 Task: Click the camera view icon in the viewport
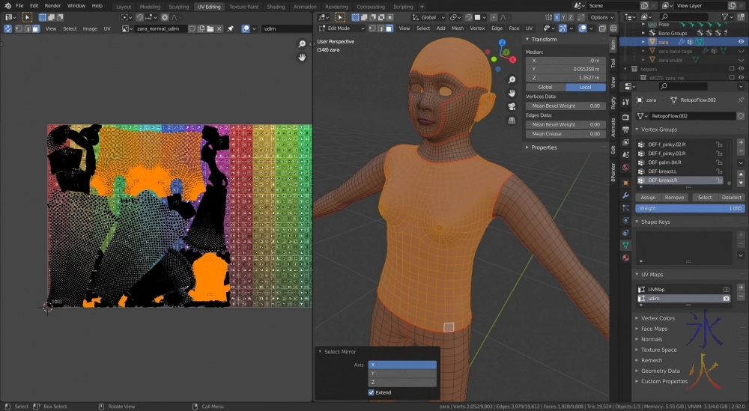pyautogui.click(x=512, y=106)
